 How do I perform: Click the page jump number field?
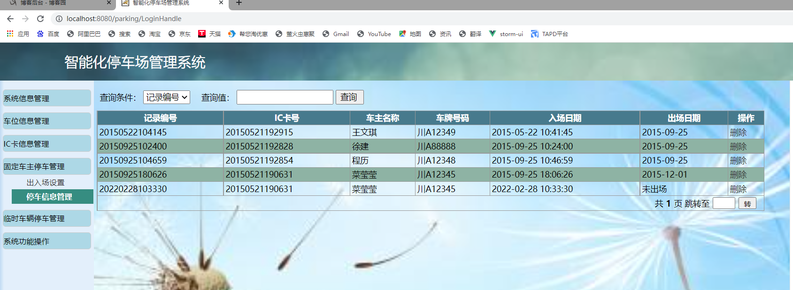coord(724,203)
